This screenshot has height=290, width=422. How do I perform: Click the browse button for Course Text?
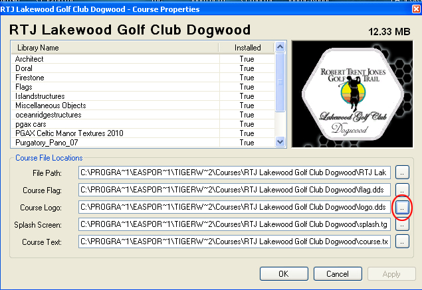(x=402, y=242)
